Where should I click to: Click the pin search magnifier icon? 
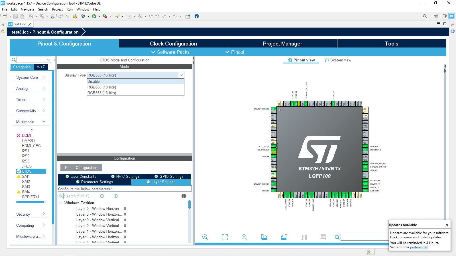(x=337, y=237)
